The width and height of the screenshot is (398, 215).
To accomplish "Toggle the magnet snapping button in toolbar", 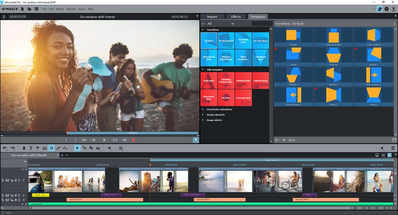I will click(51, 148).
